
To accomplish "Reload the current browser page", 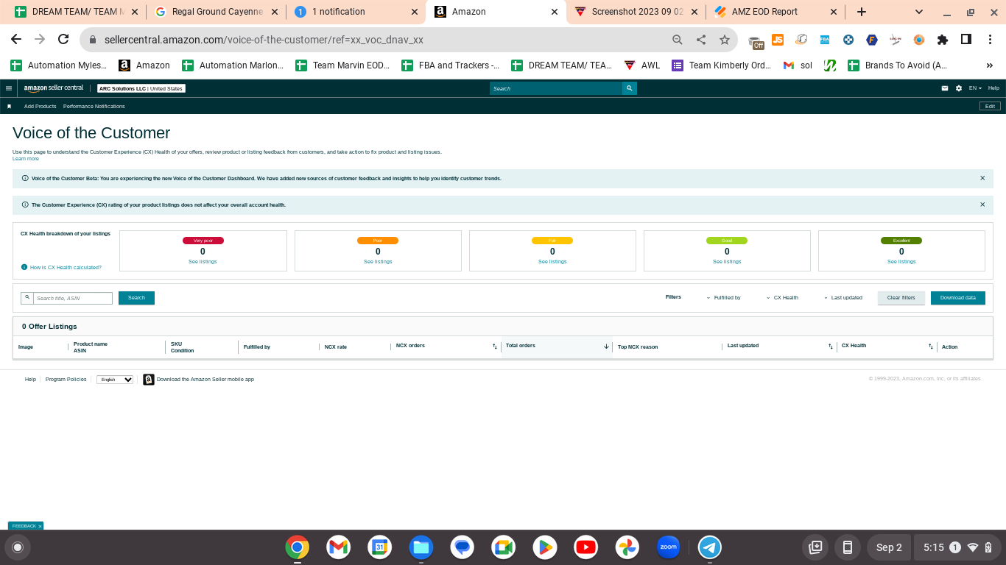I will tap(63, 40).
